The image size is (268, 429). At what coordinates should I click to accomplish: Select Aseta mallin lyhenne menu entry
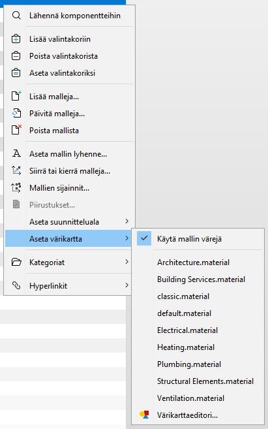68,153
